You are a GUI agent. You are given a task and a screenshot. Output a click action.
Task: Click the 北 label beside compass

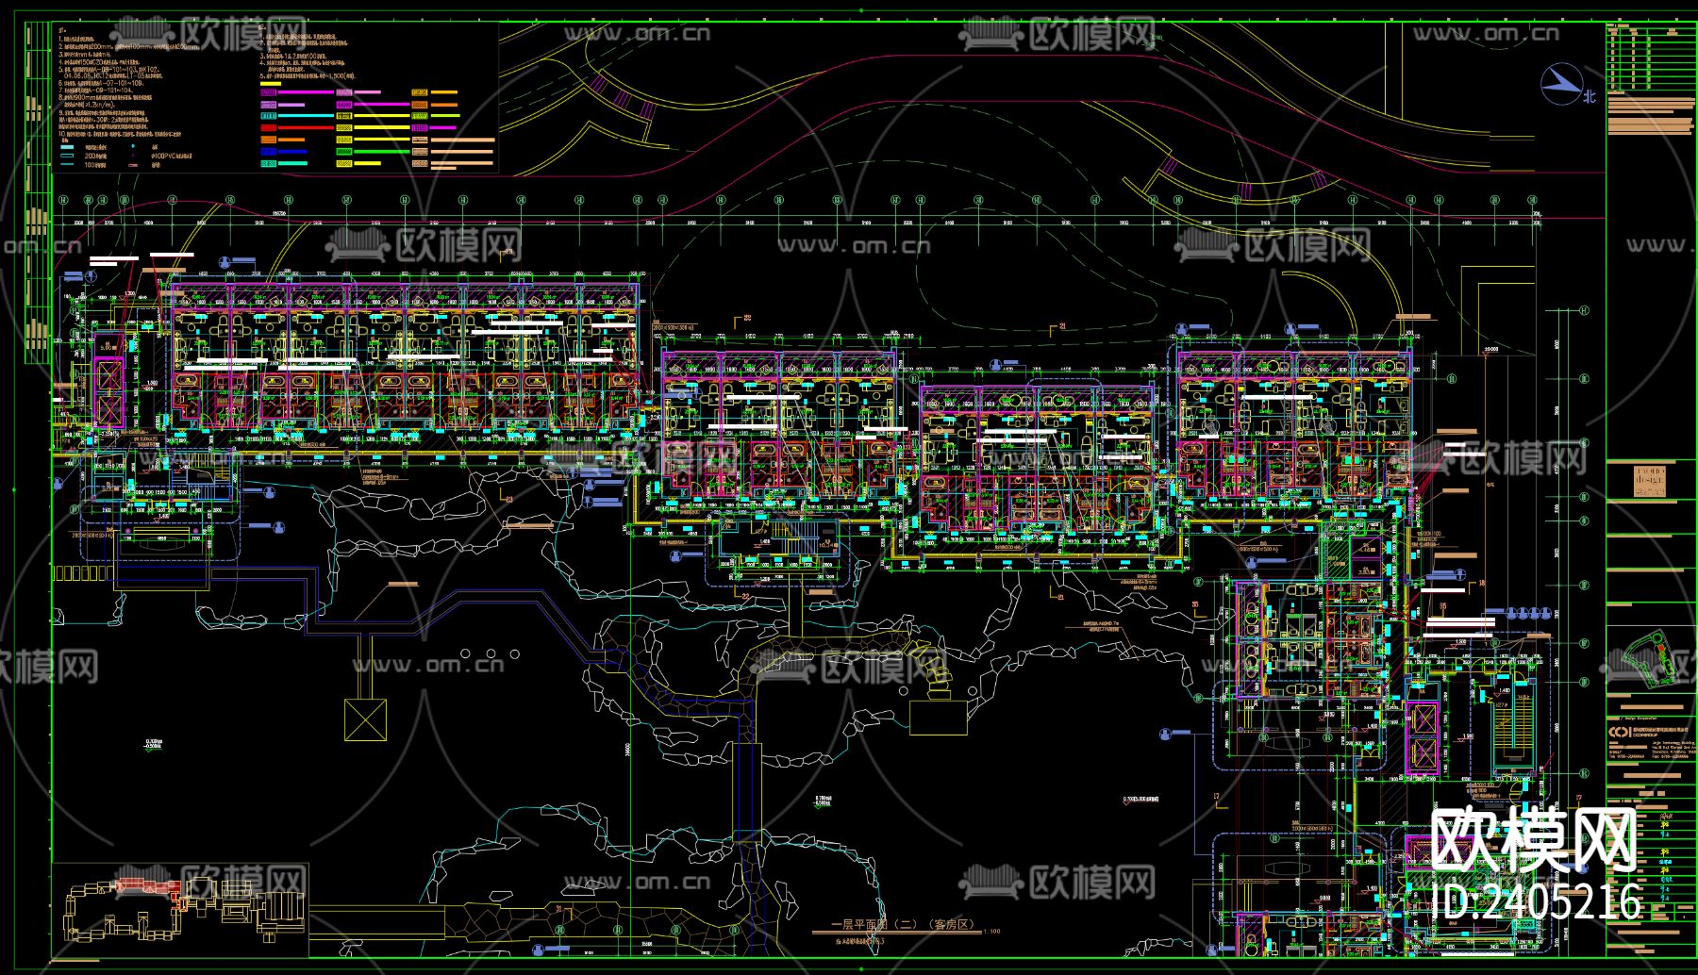pos(1590,96)
